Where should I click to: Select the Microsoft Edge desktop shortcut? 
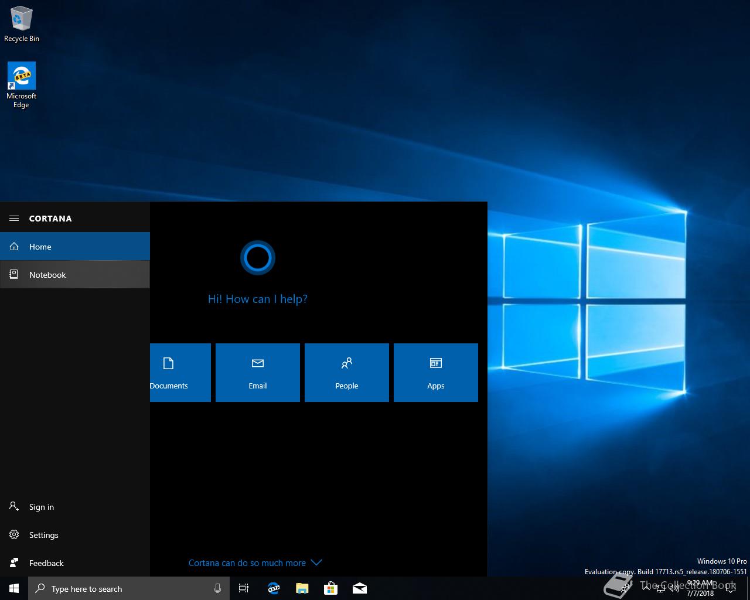point(21,86)
